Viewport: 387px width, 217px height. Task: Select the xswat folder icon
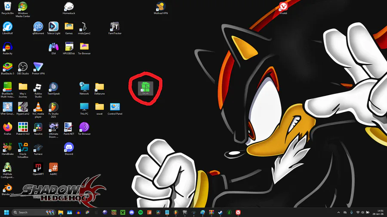pyautogui.click(x=99, y=109)
